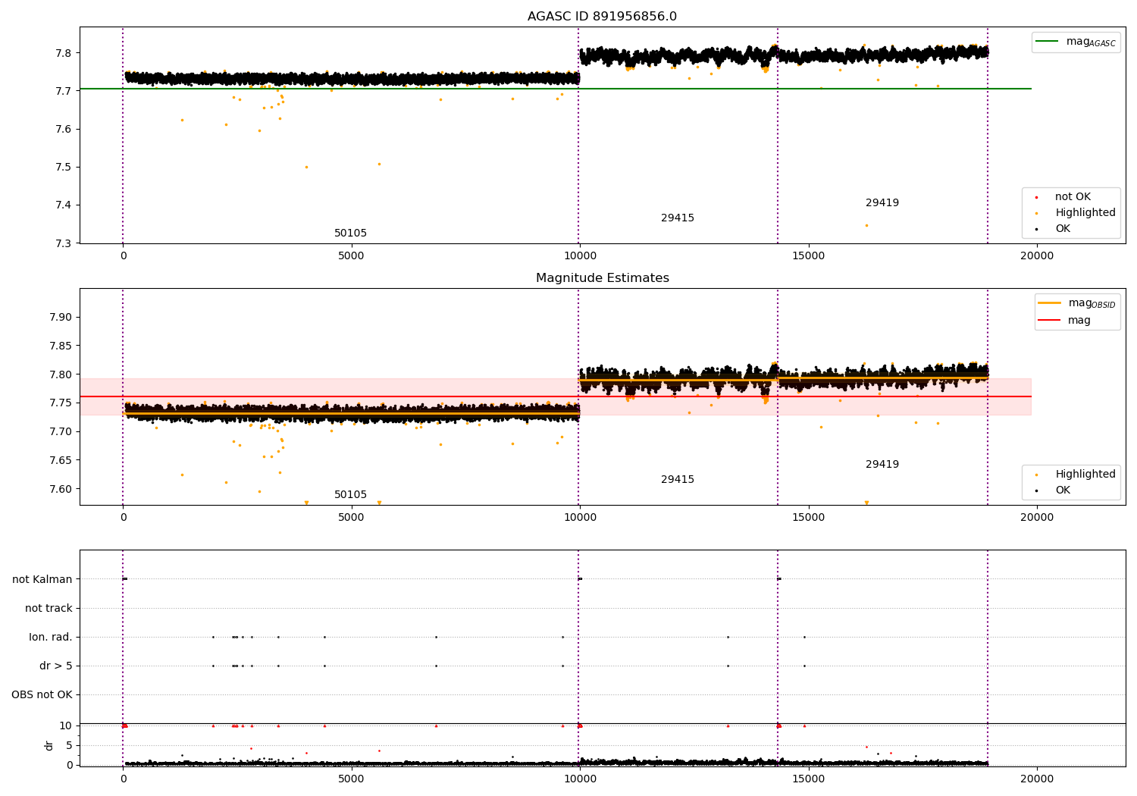Click the 7.85 y-tick in middle plot

point(61,346)
